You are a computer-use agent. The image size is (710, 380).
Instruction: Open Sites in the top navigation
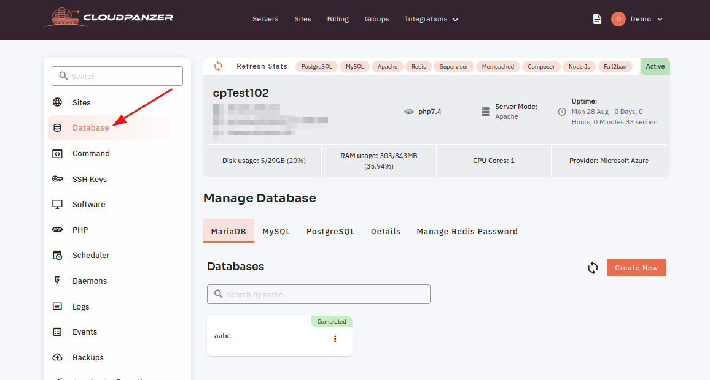point(302,19)
